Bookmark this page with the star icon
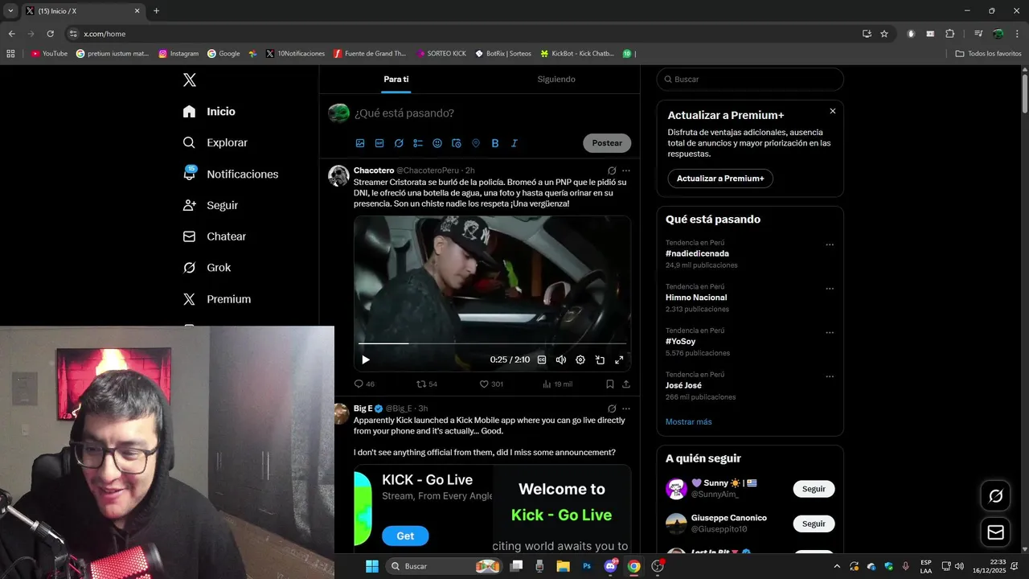The width and height of the screenshot is (1029, 579). point(884,34)
